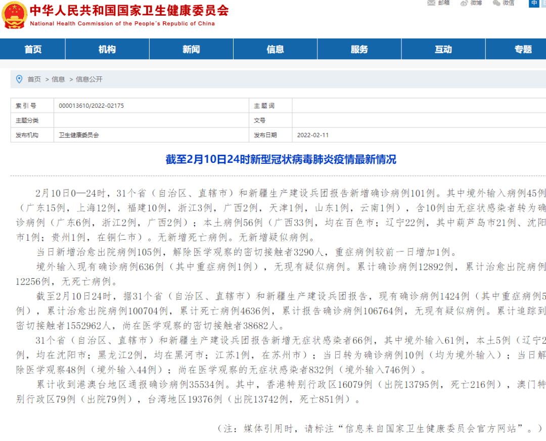Viewport: 546px width, 441px height.
Task: Open the 微博 Weibo icon
Action: coord(464,3)
